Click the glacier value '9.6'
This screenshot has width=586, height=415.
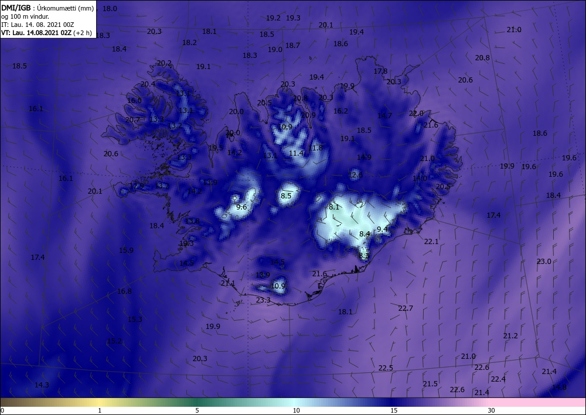(241, 207)
